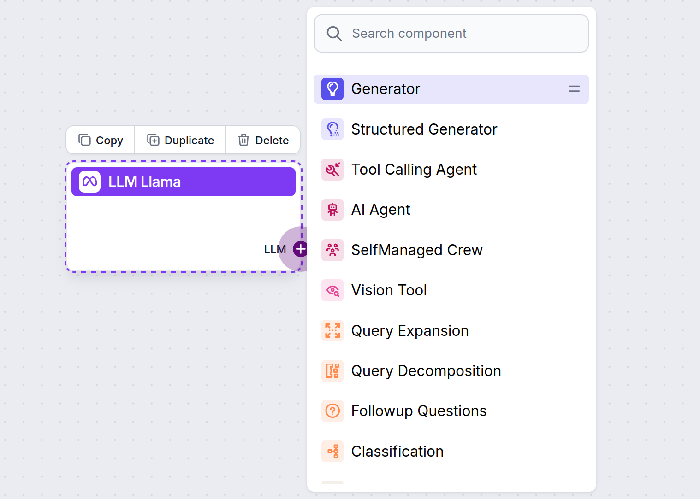Click the Meta logo on LLM Llama node
The height and width of the screenshot is (499, 700).
coord(89,182)
